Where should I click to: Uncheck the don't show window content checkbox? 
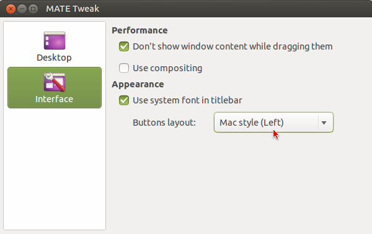pyautogui.click(x=124, y=46)
